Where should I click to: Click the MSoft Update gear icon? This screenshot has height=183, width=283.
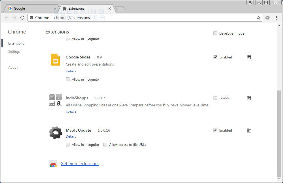point(56,133)
